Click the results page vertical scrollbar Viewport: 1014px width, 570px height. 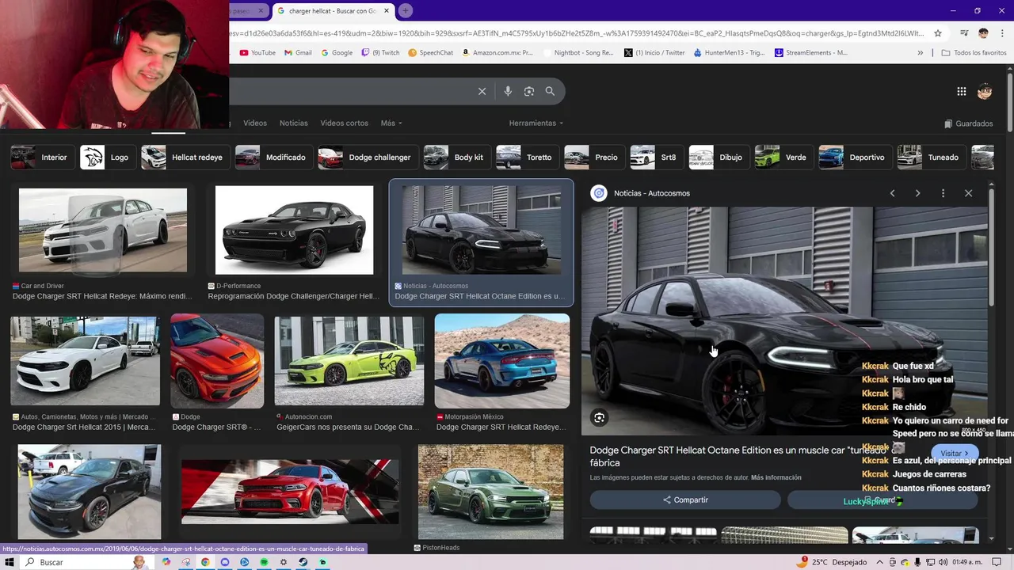click(x=1009, y=103)
